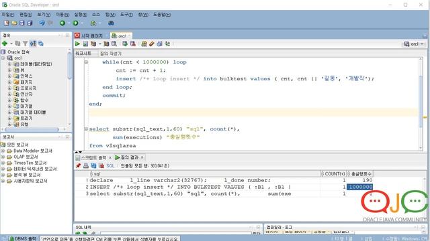Expand the 인덱스 tree node
This screenshot has width=430, height=241.
point(9,76)
